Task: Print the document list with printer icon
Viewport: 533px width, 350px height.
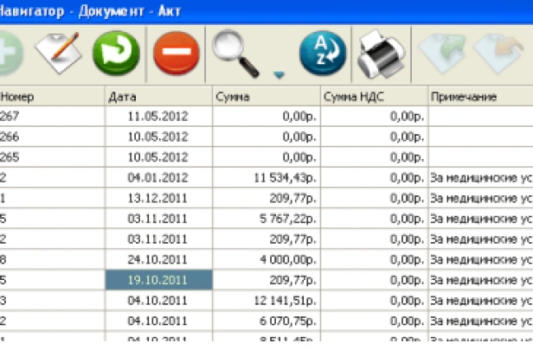Action: [382, 54]
